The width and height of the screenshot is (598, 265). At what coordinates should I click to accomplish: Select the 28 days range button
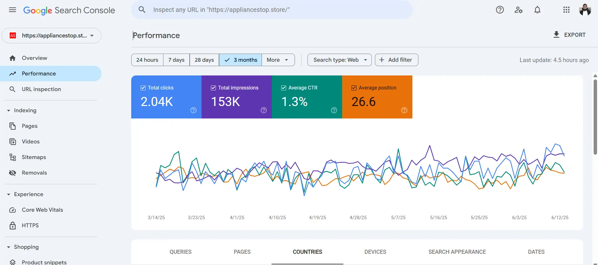click(x=204, y=60)
